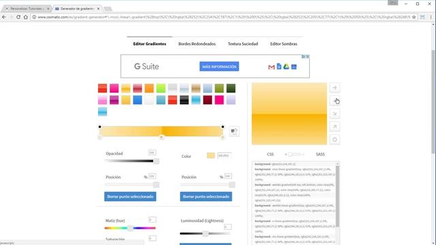Open a new browser tab
Viewport: 436px width, 245px height.
[108, 9]
